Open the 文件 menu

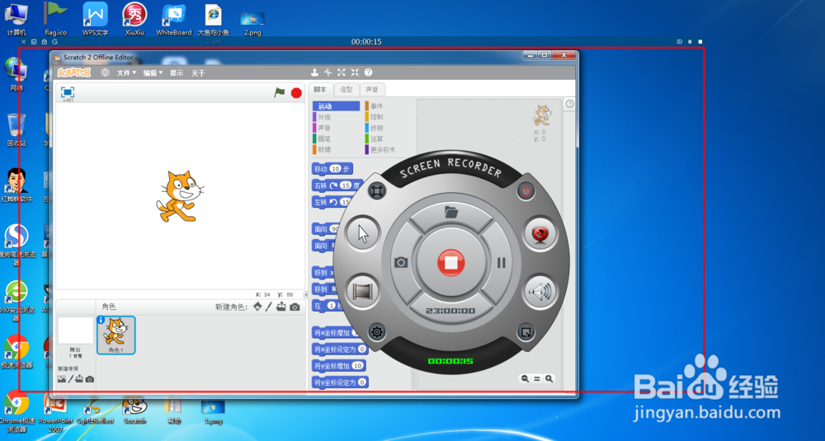point(126,73)
